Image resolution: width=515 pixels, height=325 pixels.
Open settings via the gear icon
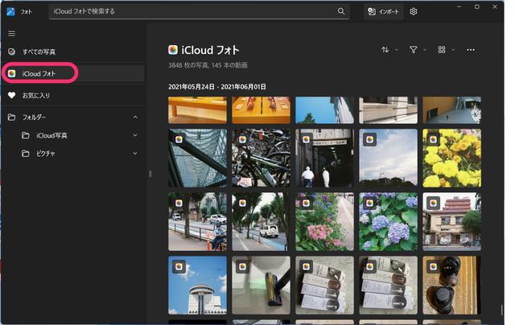tap(414, 11)
